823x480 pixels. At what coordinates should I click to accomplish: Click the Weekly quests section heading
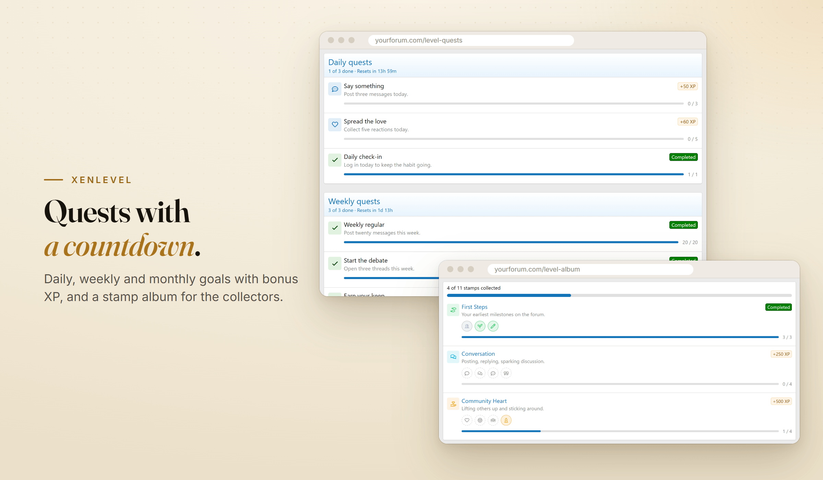click(354, 201)
